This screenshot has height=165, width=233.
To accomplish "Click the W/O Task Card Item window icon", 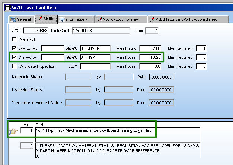I will pos(7,8).
